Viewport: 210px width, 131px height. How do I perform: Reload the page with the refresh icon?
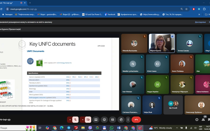coord(1,9)
